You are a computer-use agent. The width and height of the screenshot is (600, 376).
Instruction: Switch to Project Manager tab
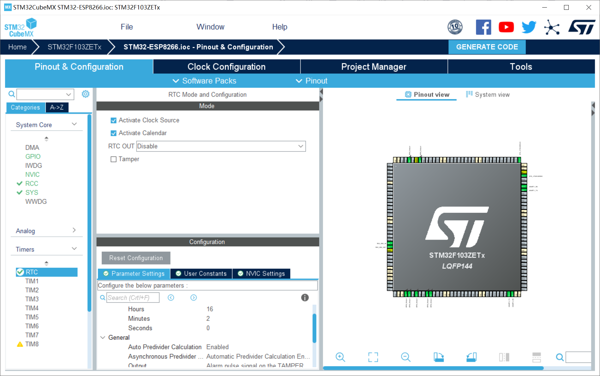pyautogui.click(x=374, y=67)
